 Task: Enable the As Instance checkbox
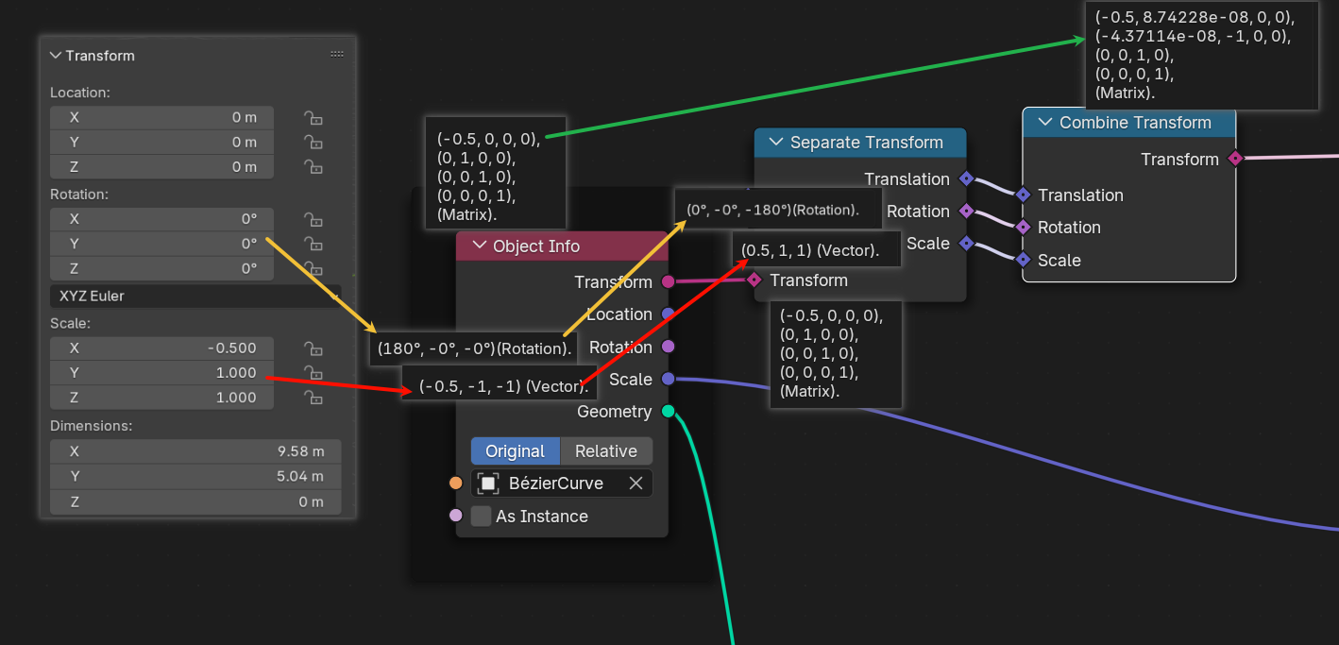click(x=482, y=517)
